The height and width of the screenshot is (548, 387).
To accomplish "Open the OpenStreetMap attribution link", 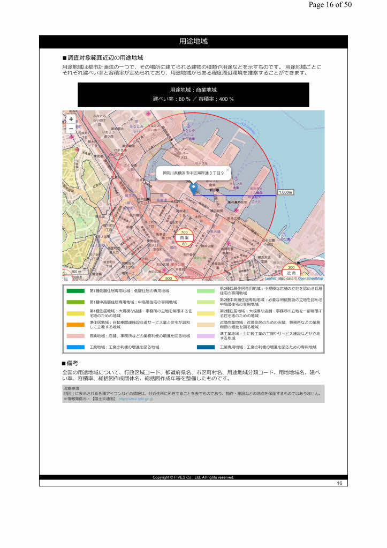I will (310, 279).
